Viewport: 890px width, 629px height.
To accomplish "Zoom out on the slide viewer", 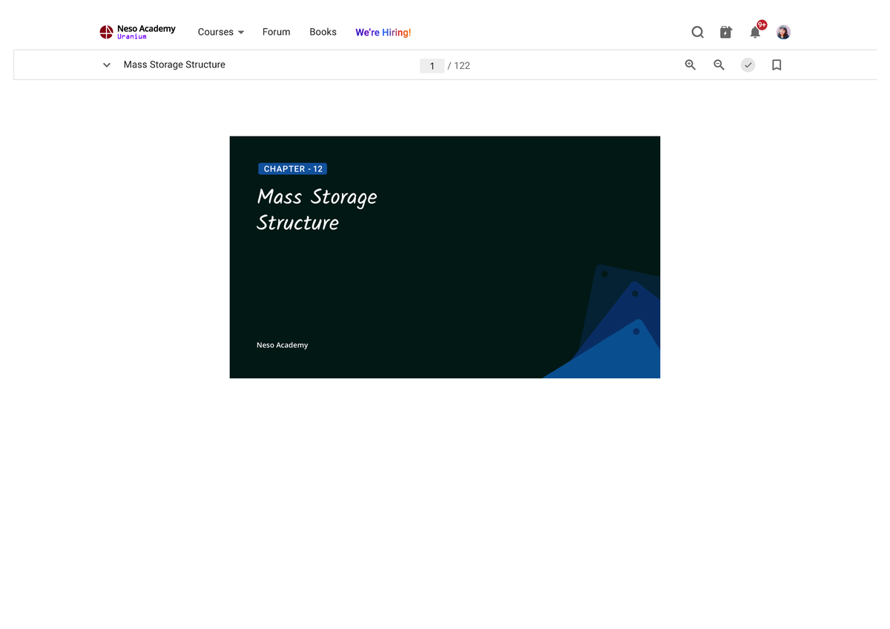I will pos(719,65).
